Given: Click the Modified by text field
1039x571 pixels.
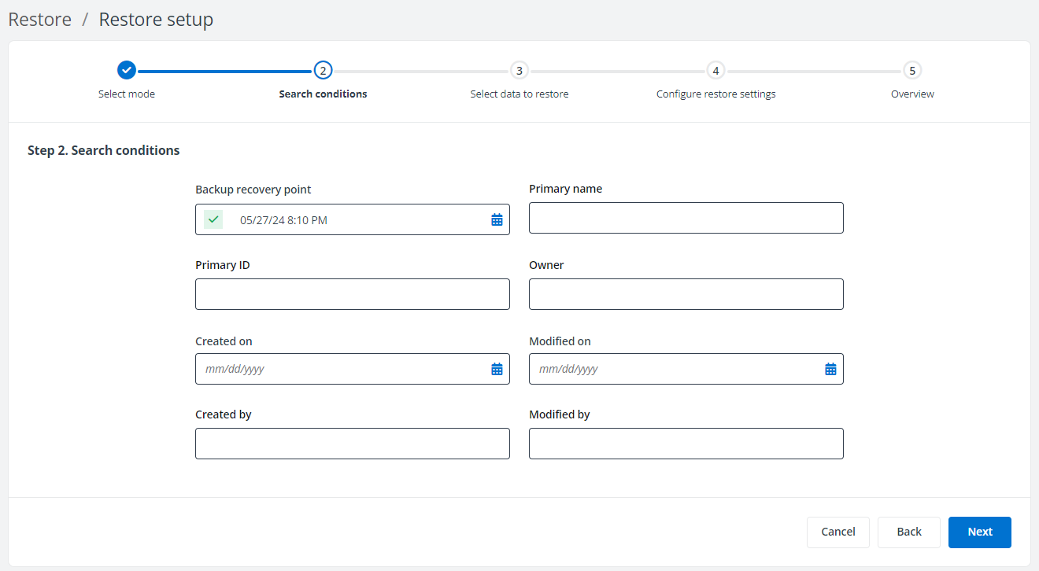Looking at the screenshot, I should (x=686, y=444).
